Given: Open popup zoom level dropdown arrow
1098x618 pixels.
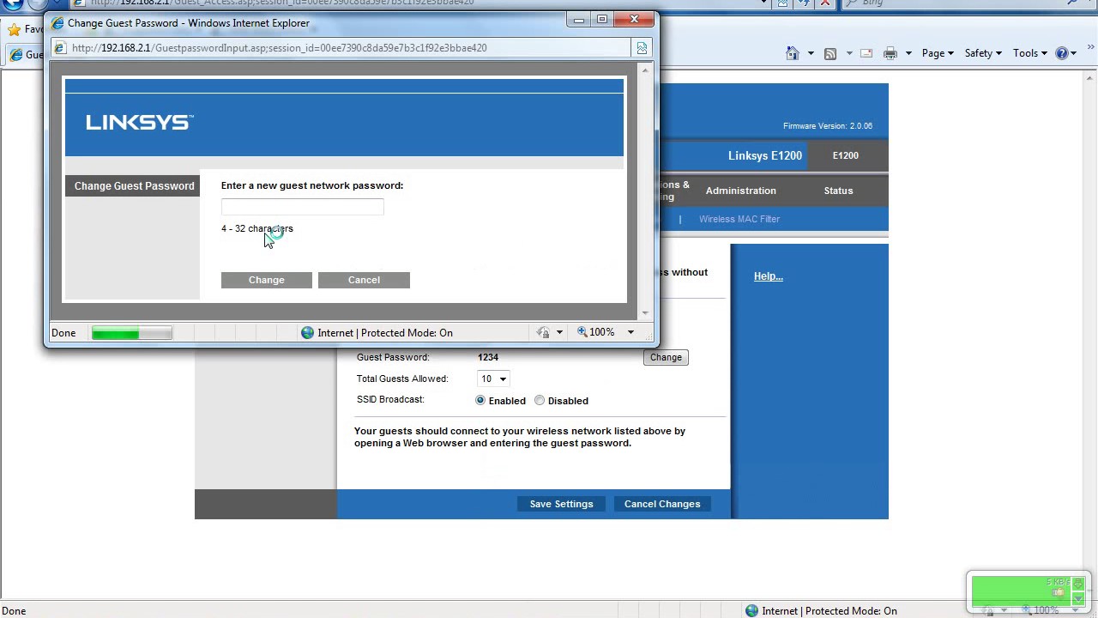Looking at the screenshot, I should click(x=630, y=332).
